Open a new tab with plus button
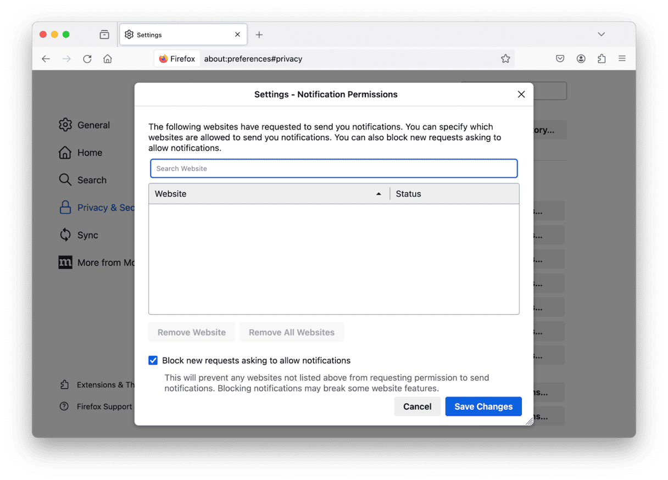 pyautogui.click(x=259, y=35)
